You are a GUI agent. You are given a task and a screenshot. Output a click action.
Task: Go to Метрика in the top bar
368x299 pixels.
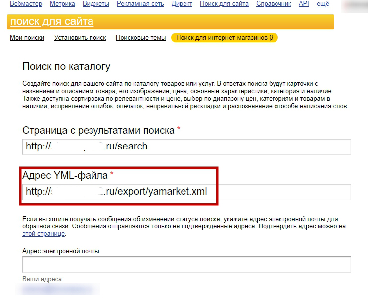[x=62, y=4]
